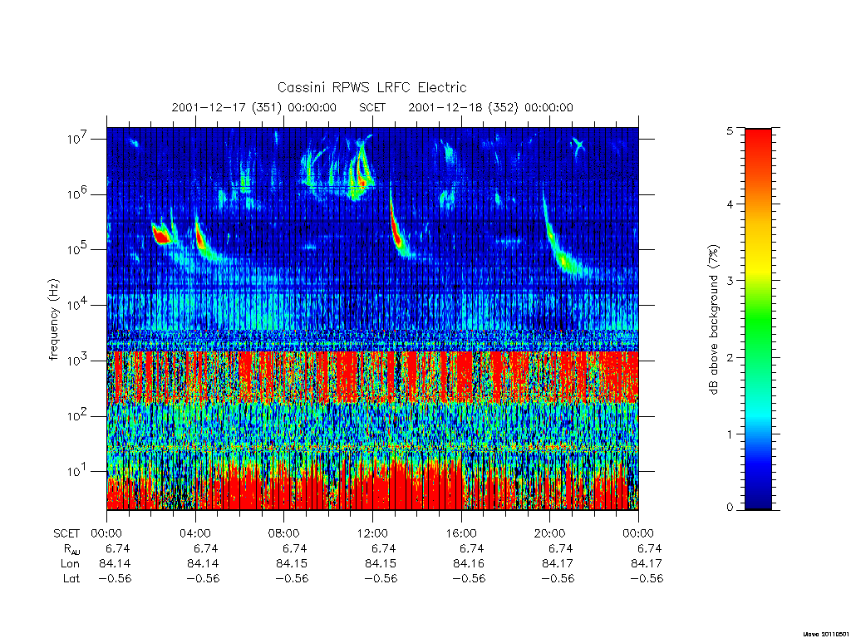851x638 pixels.
Task: Click the Lon value under the 04:00 column
Action: pos(203,564)
